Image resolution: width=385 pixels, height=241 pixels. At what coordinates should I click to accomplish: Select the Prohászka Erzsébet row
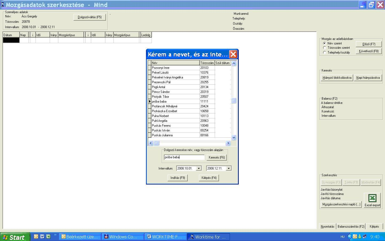[x=190, y=111]
